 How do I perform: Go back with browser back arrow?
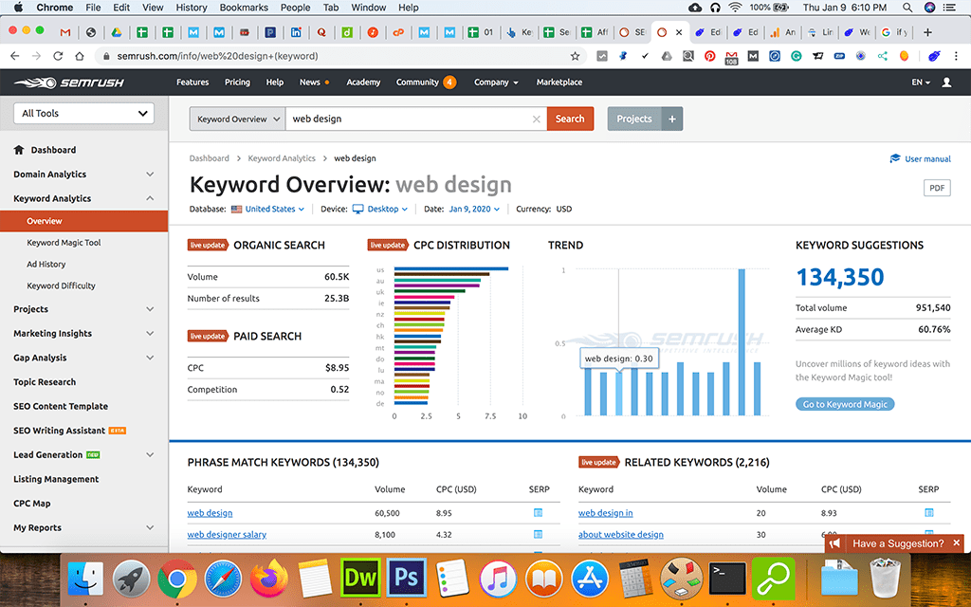pos(15,56)
